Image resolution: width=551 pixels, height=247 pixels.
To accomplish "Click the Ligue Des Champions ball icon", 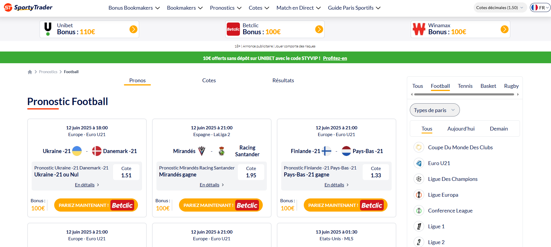I will (419, 179).
